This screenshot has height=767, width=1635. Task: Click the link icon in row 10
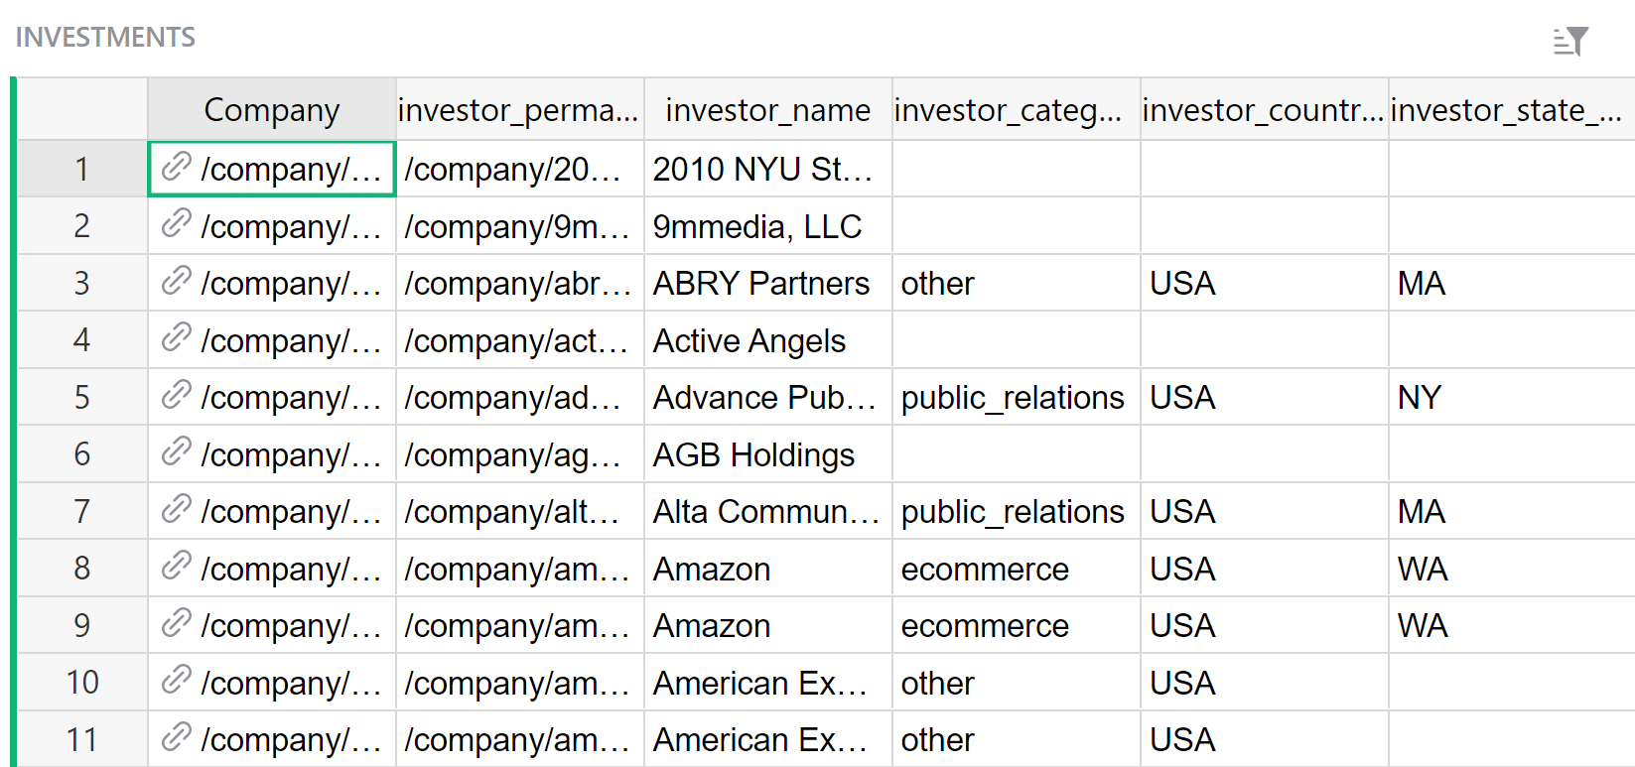tap(176, 681)
